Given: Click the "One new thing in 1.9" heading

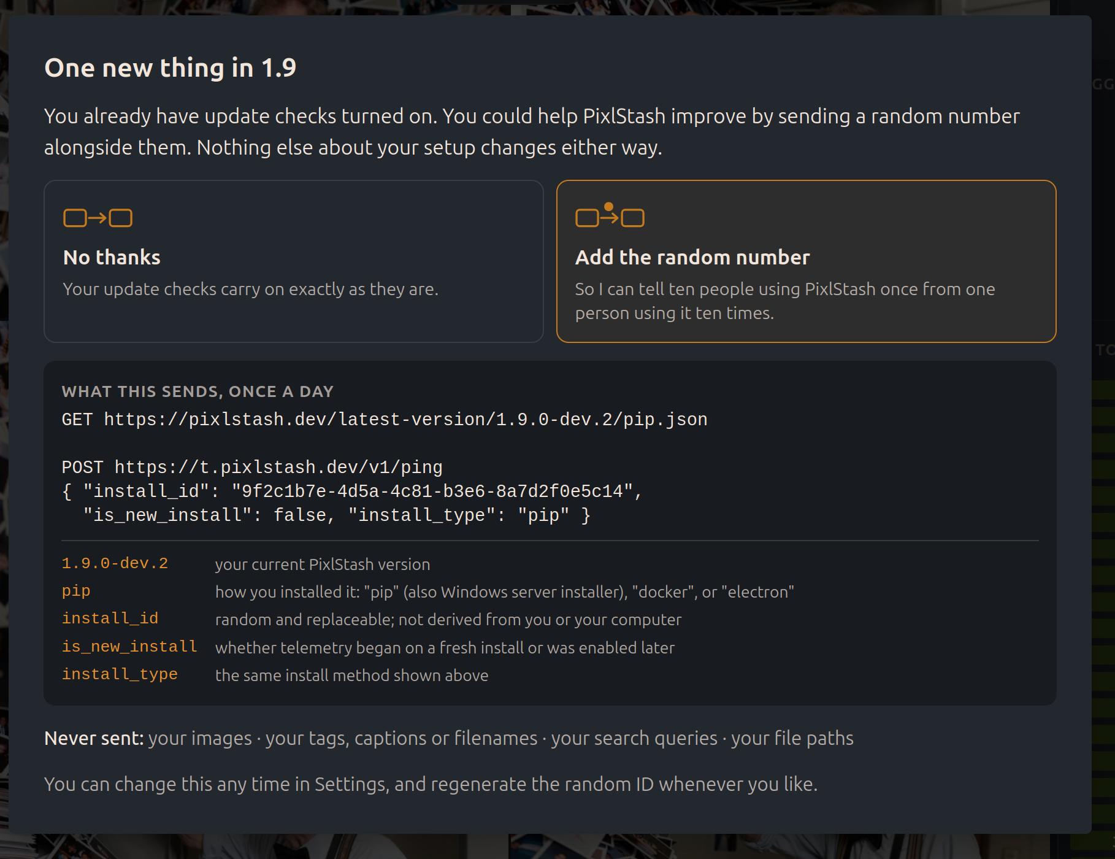Looking at the screenshot, I should (x=171, y=67).
